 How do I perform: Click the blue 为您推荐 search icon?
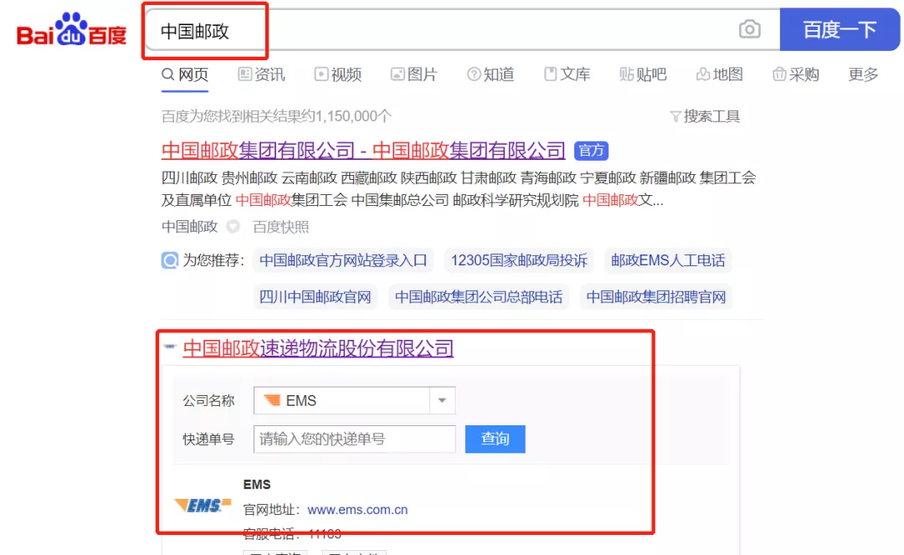coord(170,260)
